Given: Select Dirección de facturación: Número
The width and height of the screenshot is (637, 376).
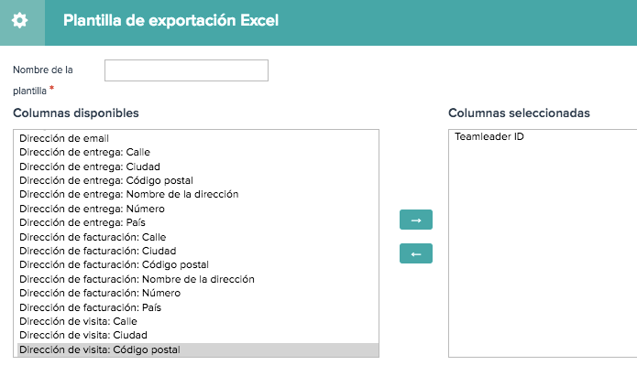Looking at the screenshot, I should [198, 293].
